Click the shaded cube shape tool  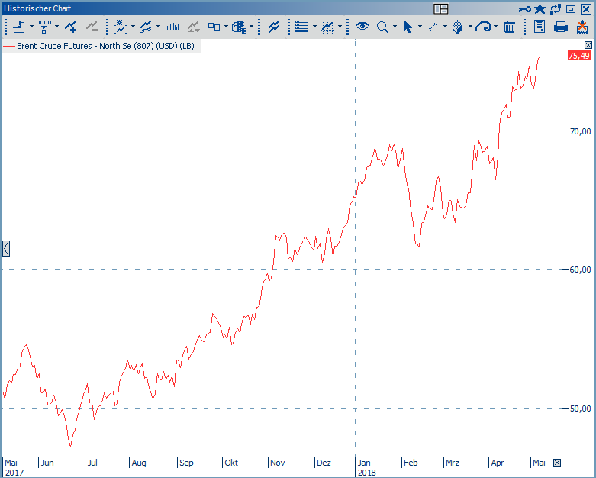pyautogui.click(x=458, y=27)
